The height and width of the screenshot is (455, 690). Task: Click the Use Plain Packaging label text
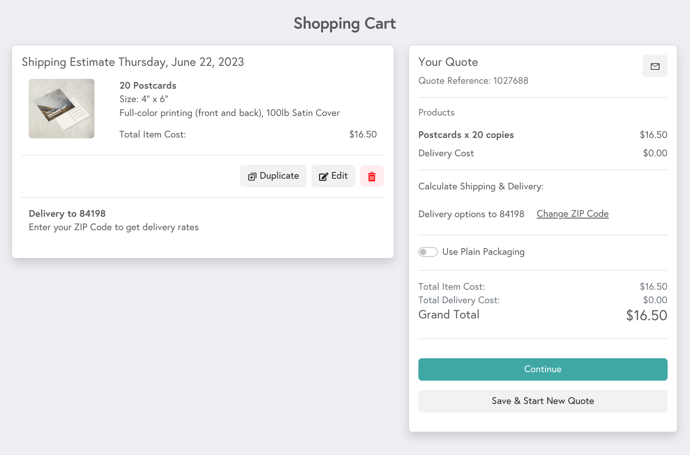pos(483,252)
